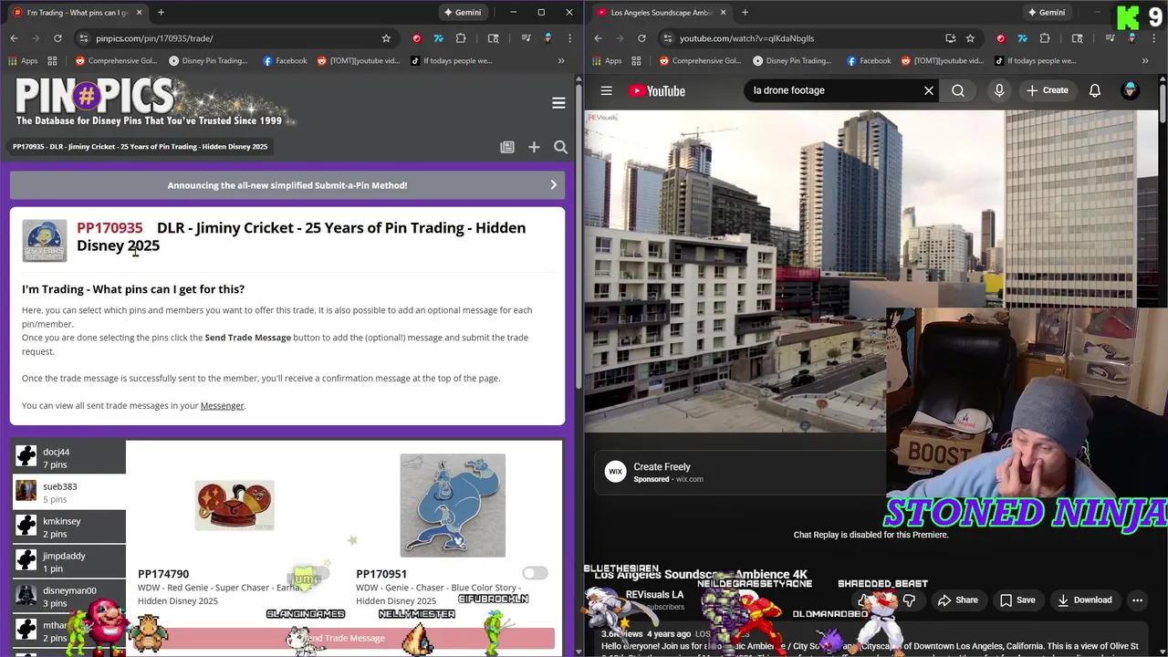Viewport: 1168px width, 657px height.
Task: Click the PP170951 pin number
Action: pos(381,574)
